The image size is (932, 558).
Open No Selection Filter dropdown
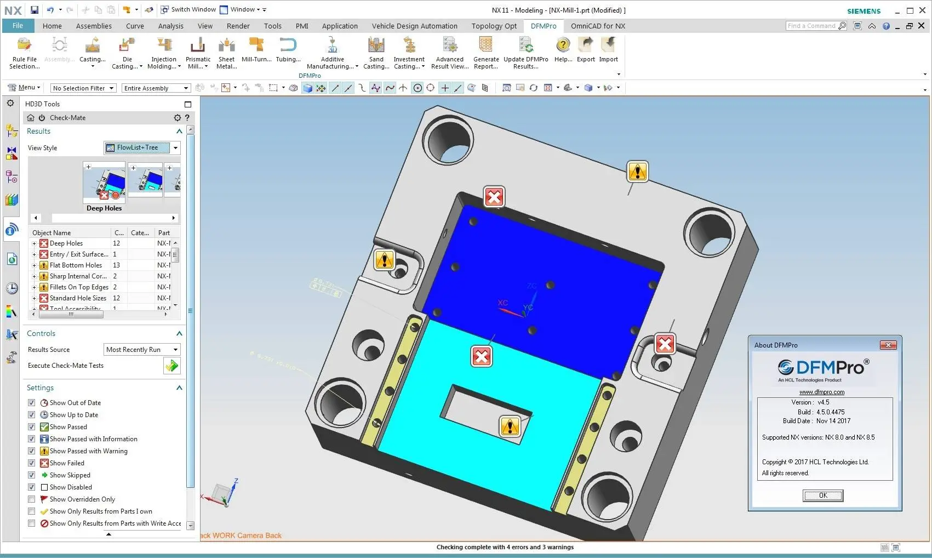coord(83,88)
